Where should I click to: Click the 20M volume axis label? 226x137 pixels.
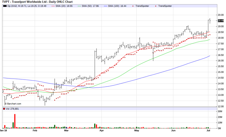pos(220,117)
